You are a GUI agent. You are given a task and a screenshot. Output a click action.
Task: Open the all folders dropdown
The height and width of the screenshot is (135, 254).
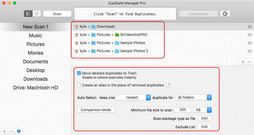(193, 98)
